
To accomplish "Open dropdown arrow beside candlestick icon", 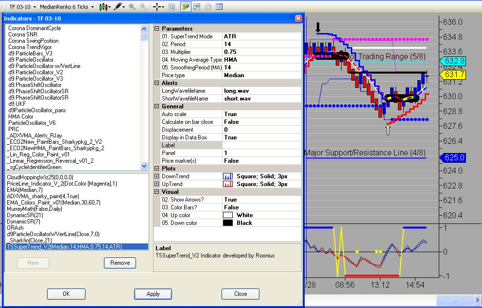I will pos(109,7).
